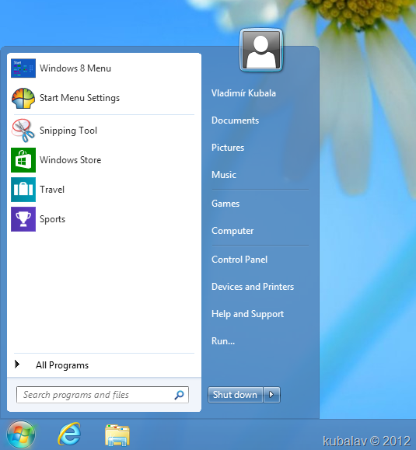The image size is (416, 450).
Task: Choose the Travel text entry
Action: point(52,190)
